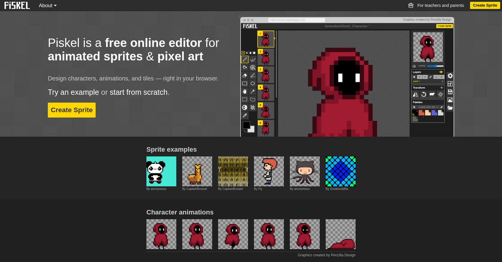Toggle the onion skin icon beside 12 FPS
Screen dimensions: 502x262
coord(414,66)
